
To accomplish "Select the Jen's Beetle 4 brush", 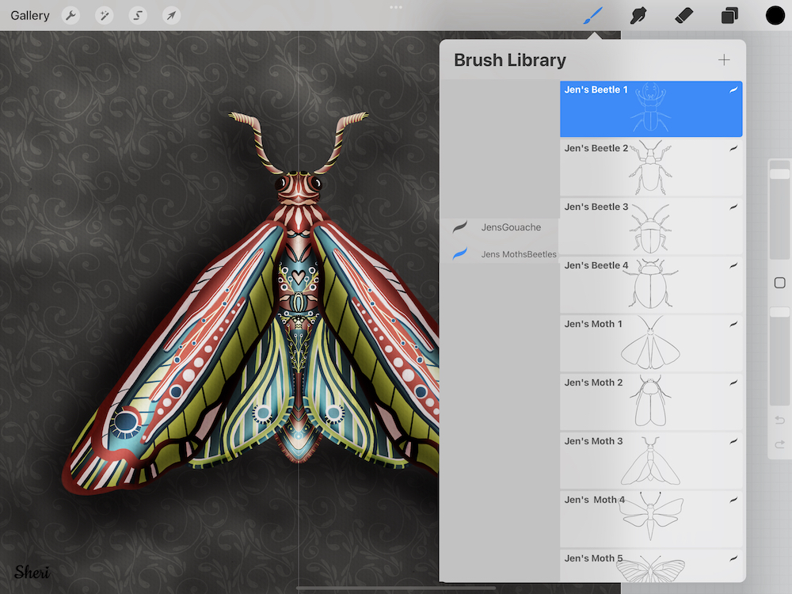I will (x=651, y=284).
